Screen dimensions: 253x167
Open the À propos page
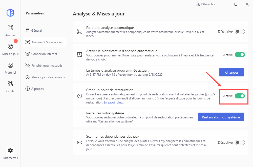point(45,89)
